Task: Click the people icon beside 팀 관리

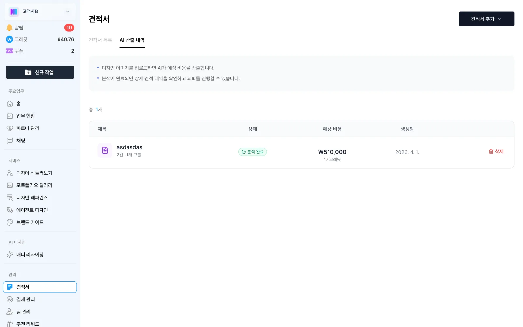Action: pyautogui.click(x=10, y=312)
